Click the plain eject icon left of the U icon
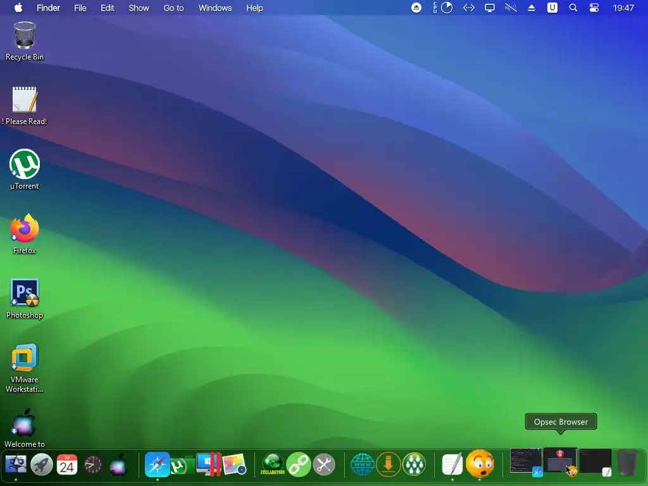The image size is (648, 486). pyautogui.click(x=532, y=8)
